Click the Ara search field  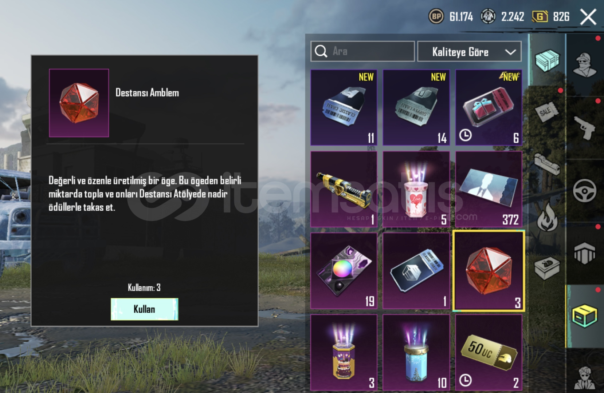[x=362, y=51]
